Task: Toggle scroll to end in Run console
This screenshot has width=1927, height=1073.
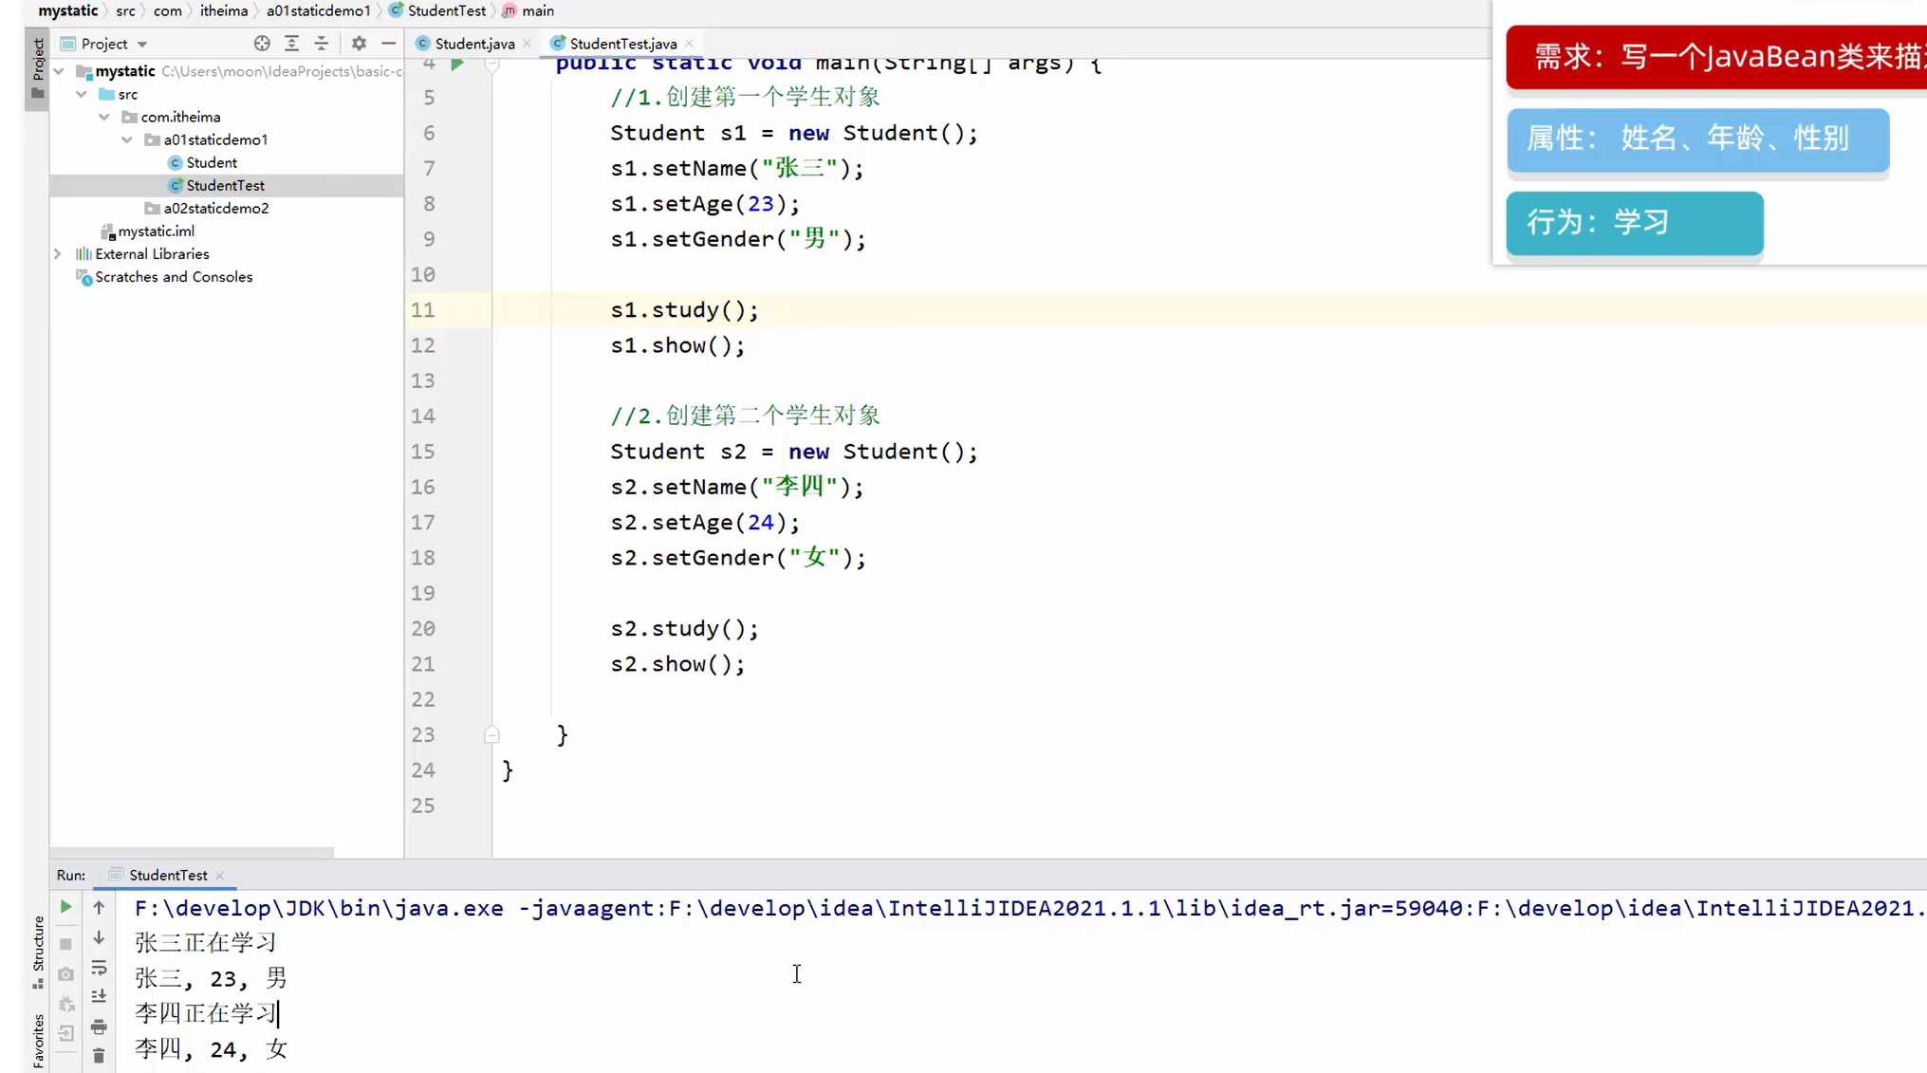Action: click(x=99, y=997)
